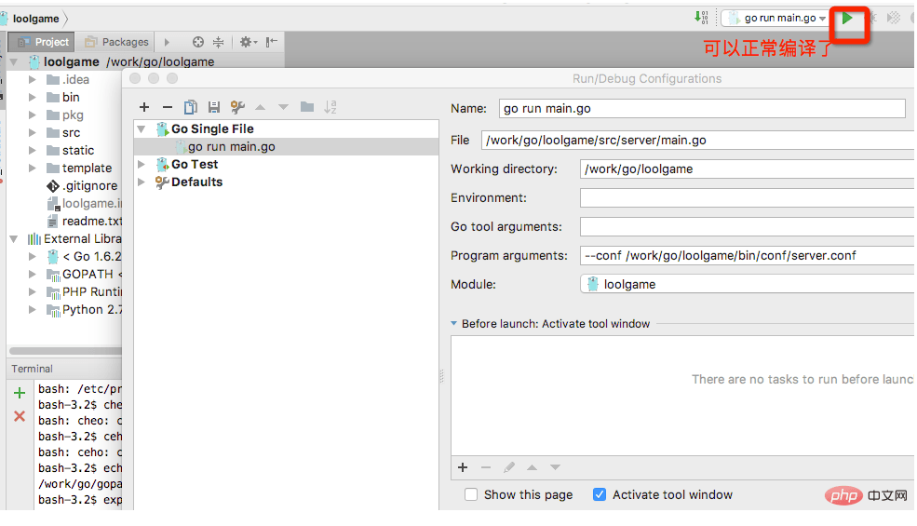Expand the Go Test configuration group
The image size is (917, 526).
[x=141, y=165]
